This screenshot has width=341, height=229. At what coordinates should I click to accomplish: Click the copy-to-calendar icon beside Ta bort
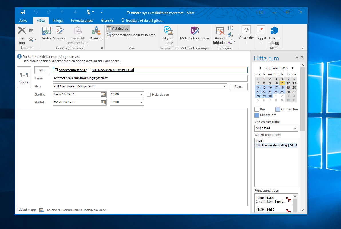pos(31,30)
